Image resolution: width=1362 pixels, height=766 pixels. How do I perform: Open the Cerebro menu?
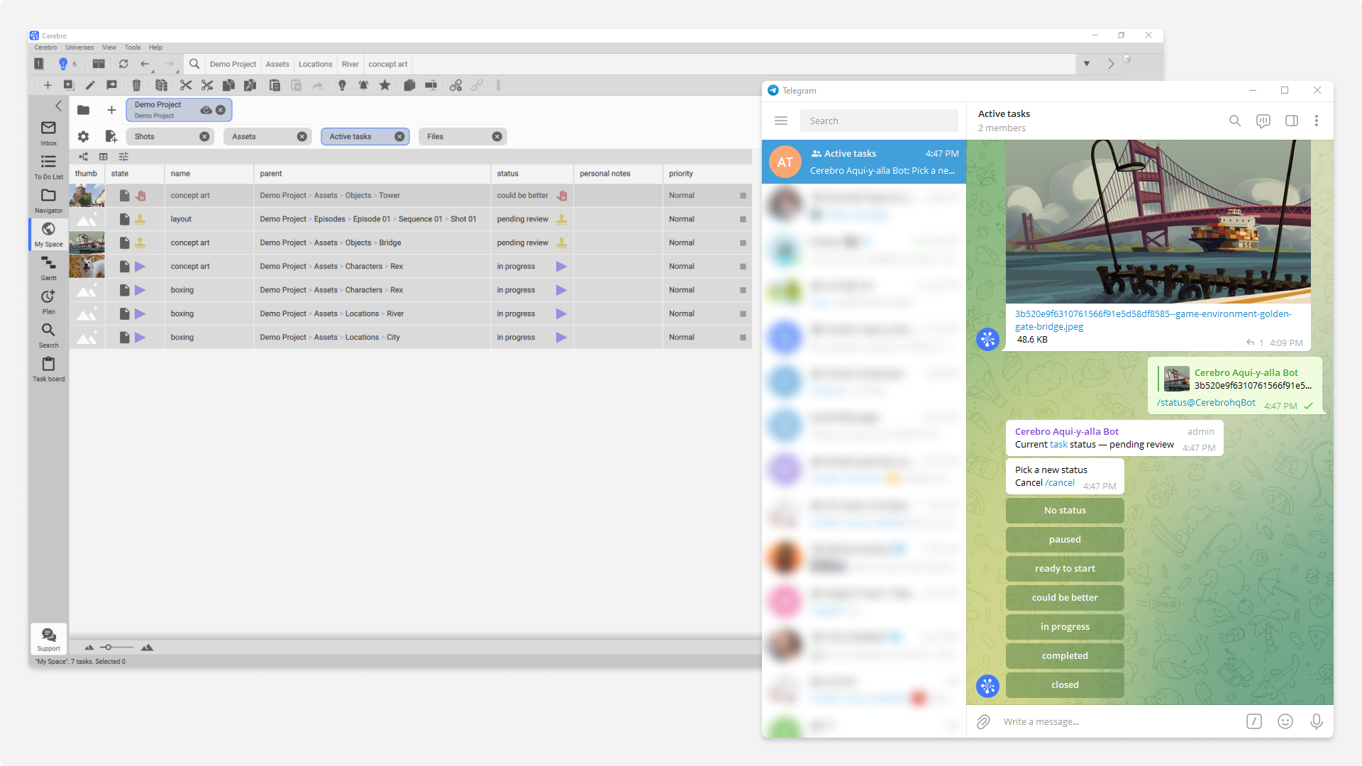45,48
